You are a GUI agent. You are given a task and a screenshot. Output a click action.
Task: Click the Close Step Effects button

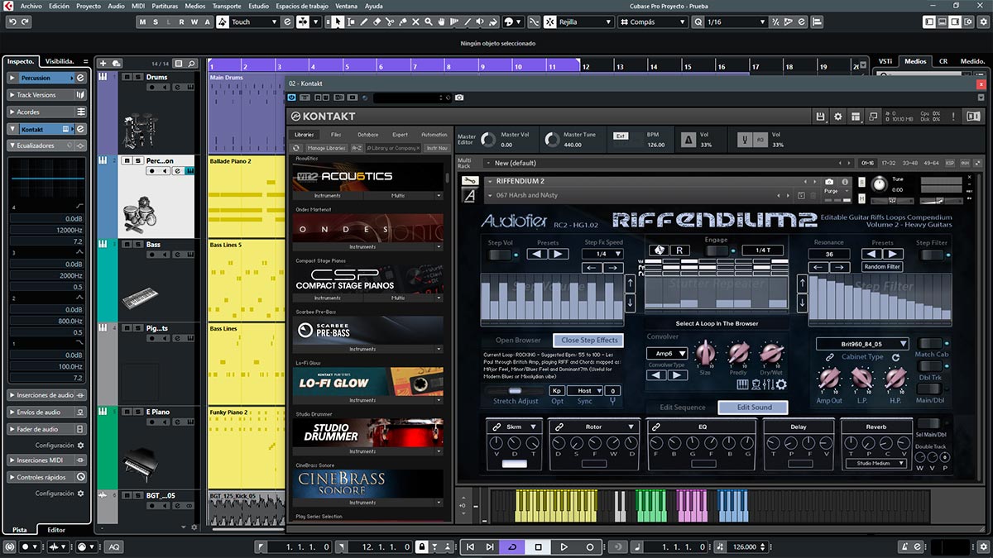[x=590, y=341]
